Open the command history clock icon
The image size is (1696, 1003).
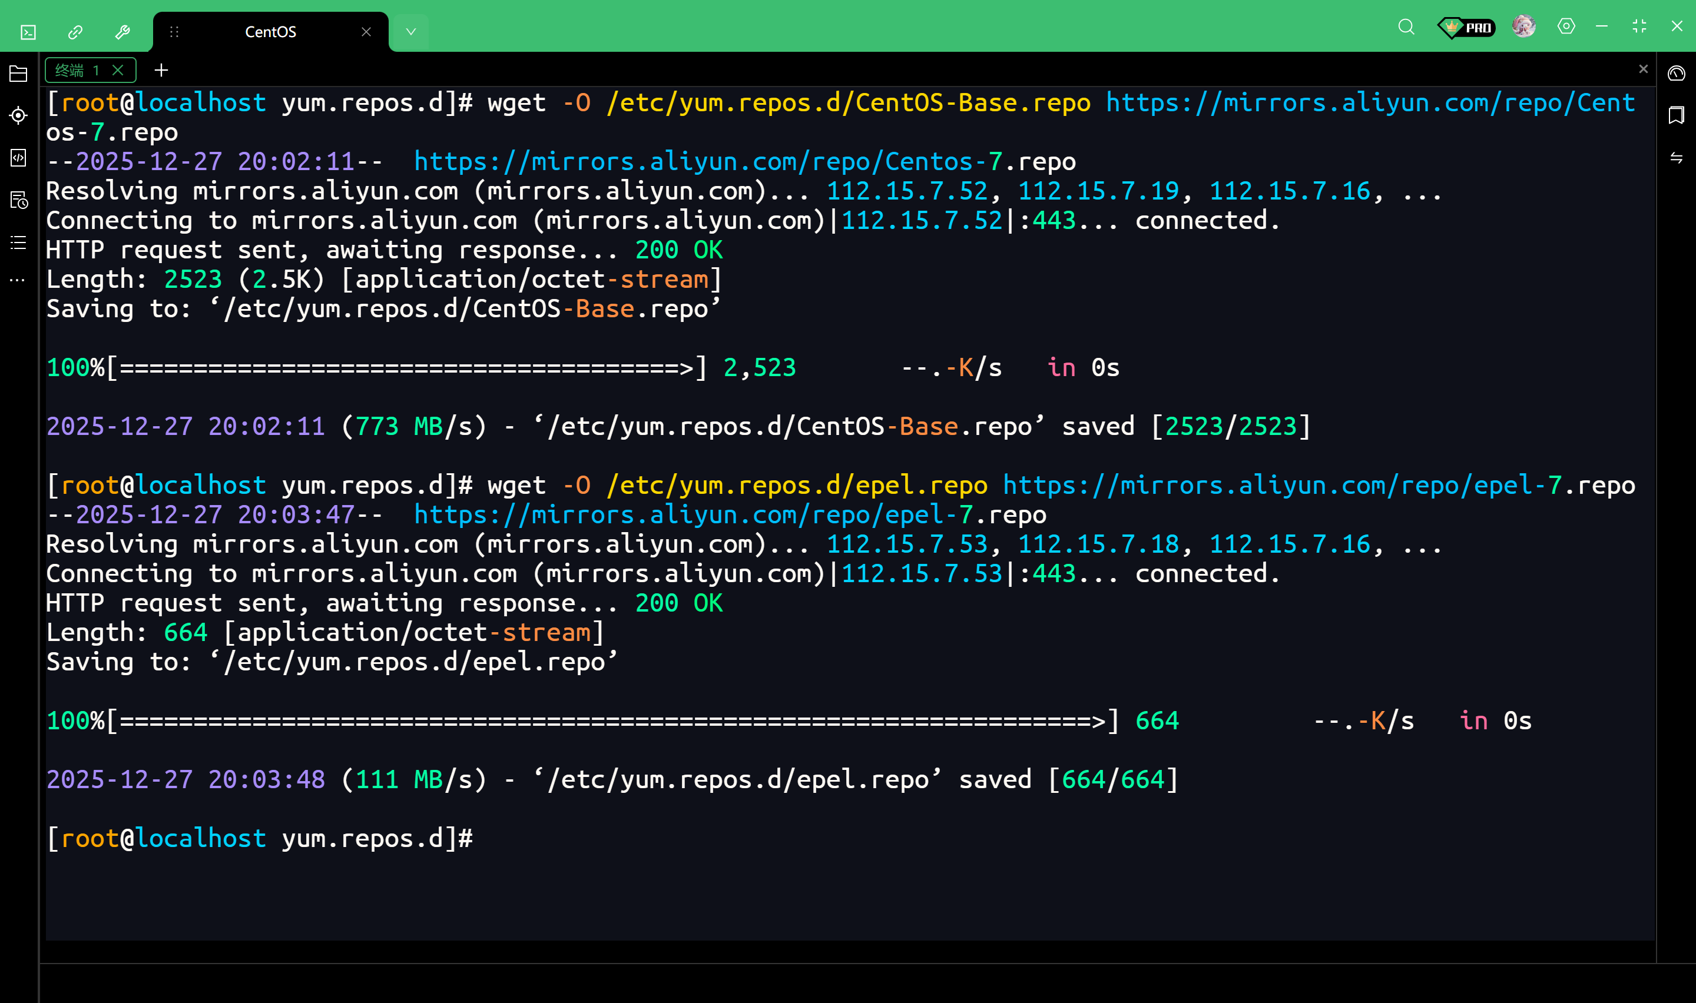click(18, 200)
